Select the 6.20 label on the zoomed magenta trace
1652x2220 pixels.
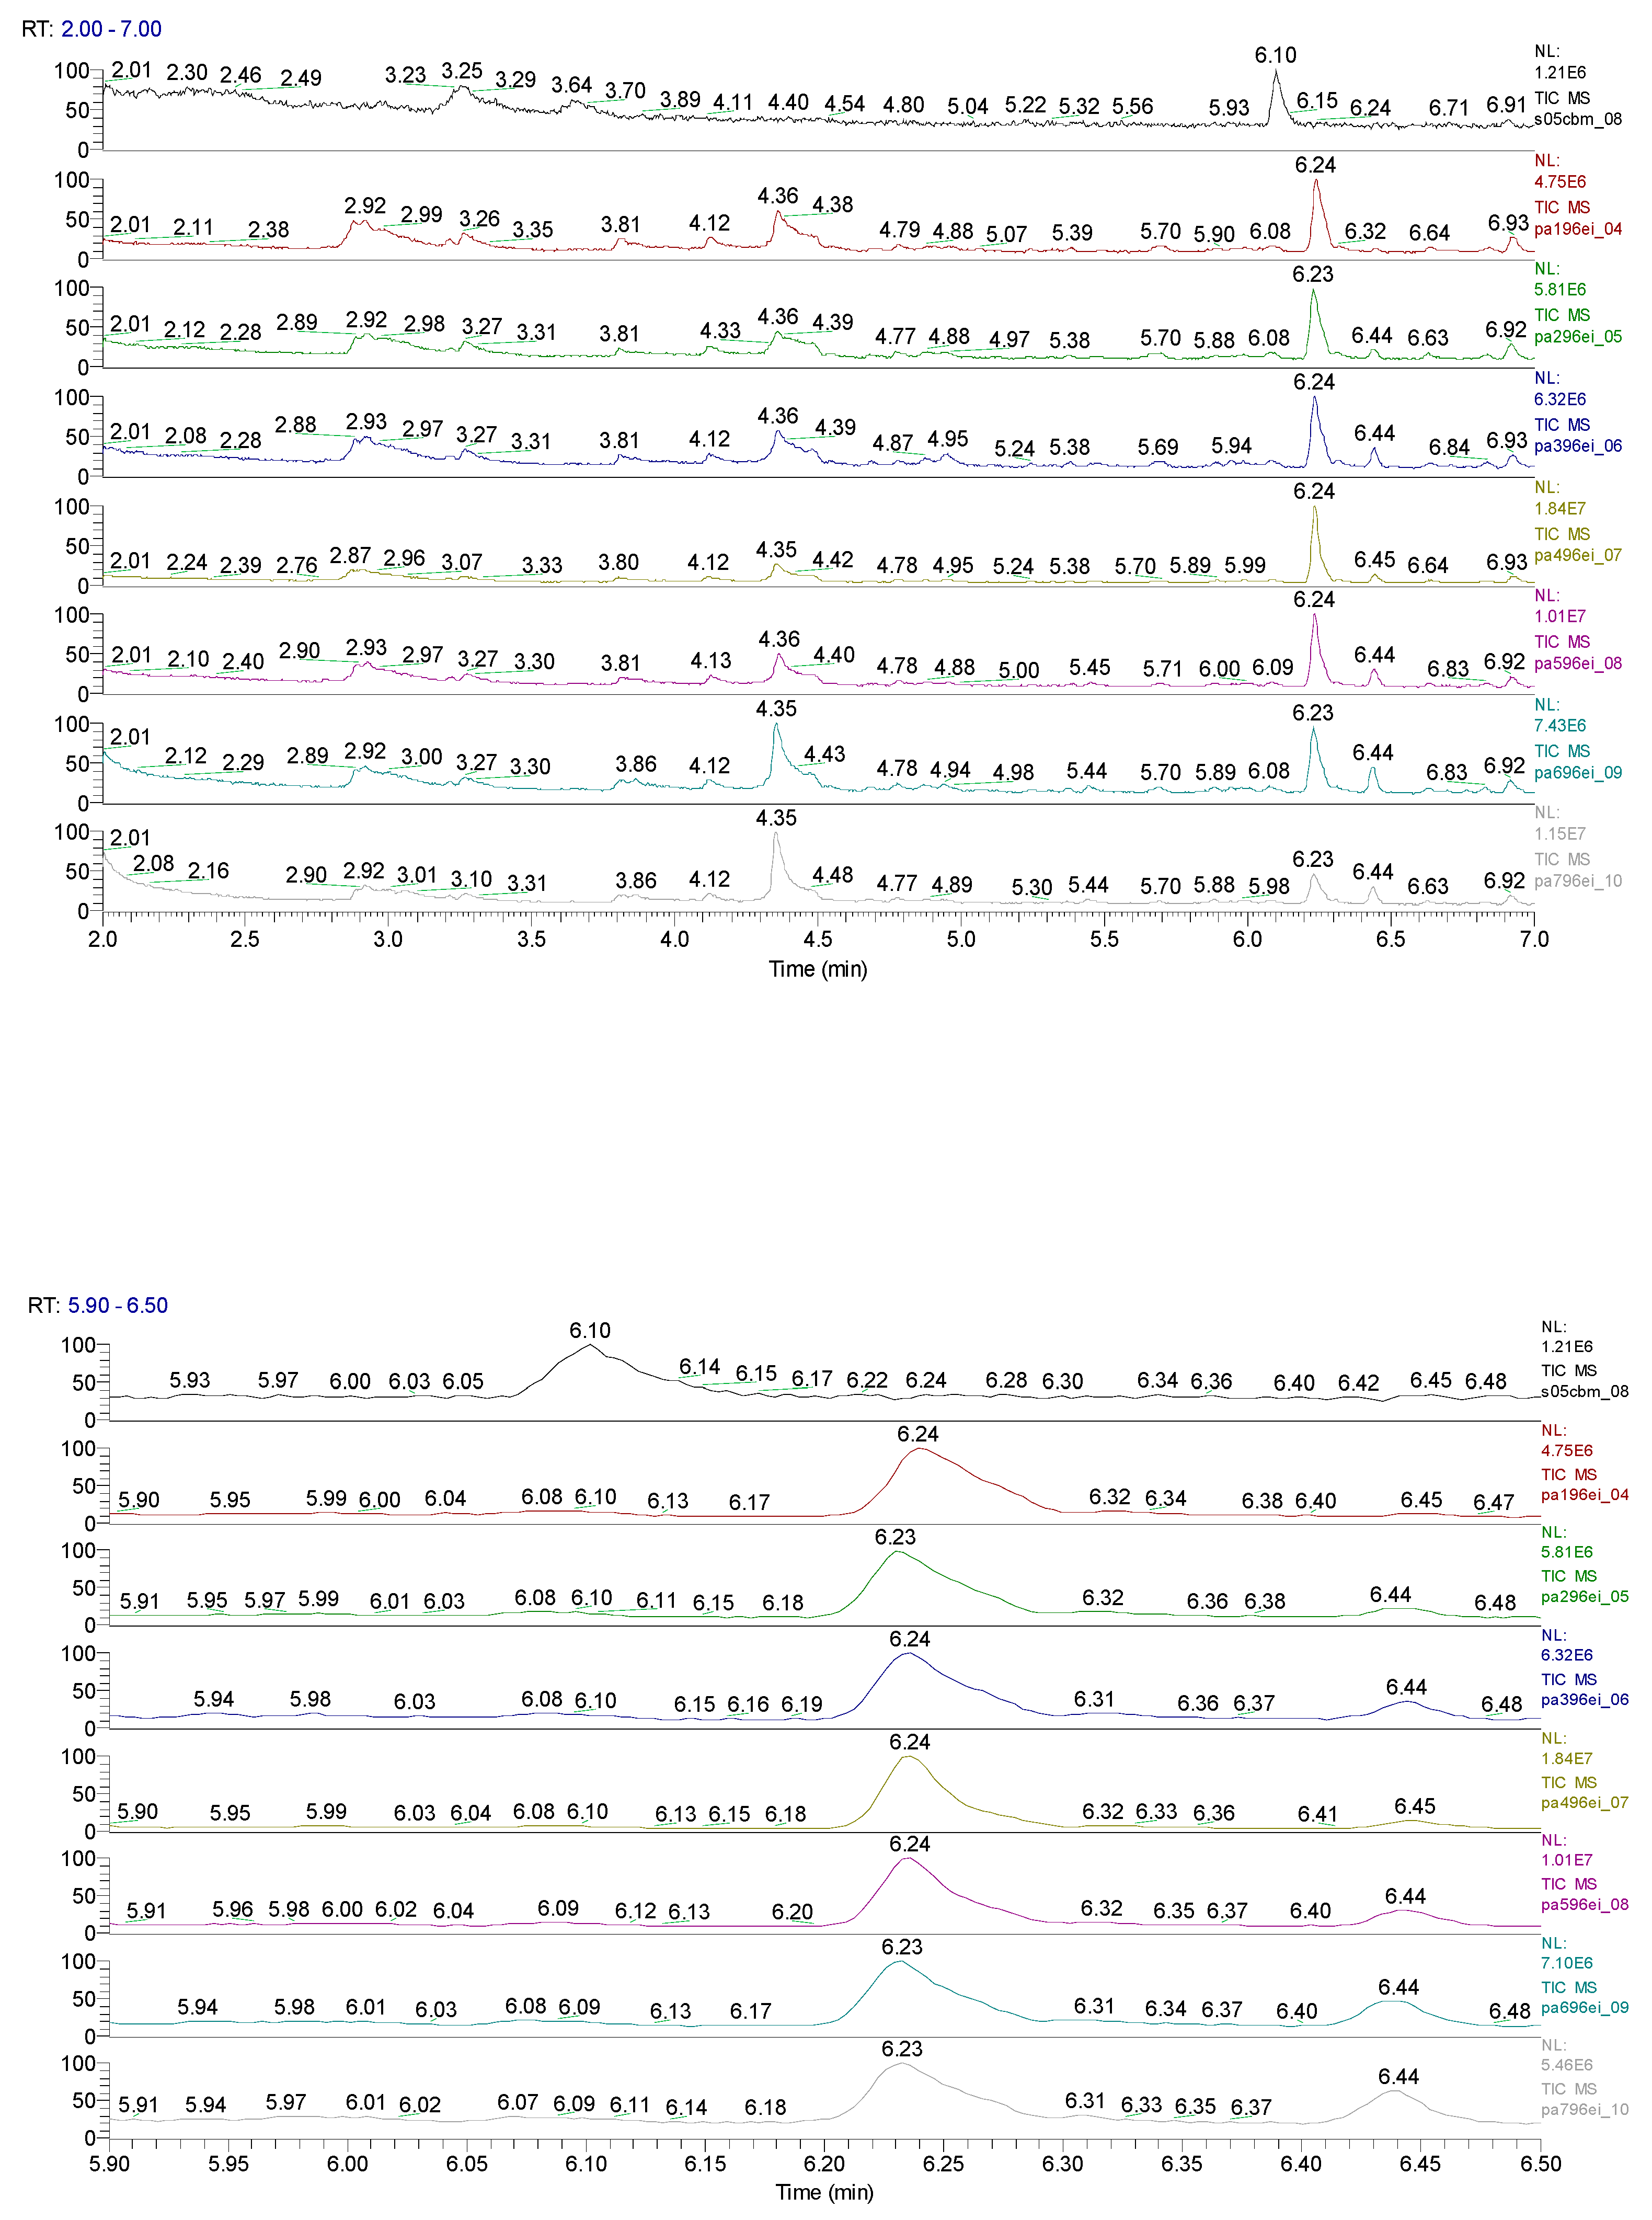[x=792, y=1912]
